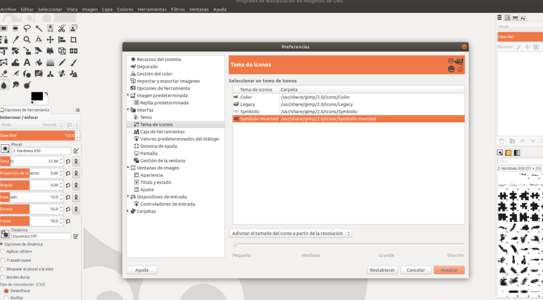This screenshot has height=300, width=543.
Task: Toggle link size to brush default for Tamaño
Action: click(x=76, y=161)
